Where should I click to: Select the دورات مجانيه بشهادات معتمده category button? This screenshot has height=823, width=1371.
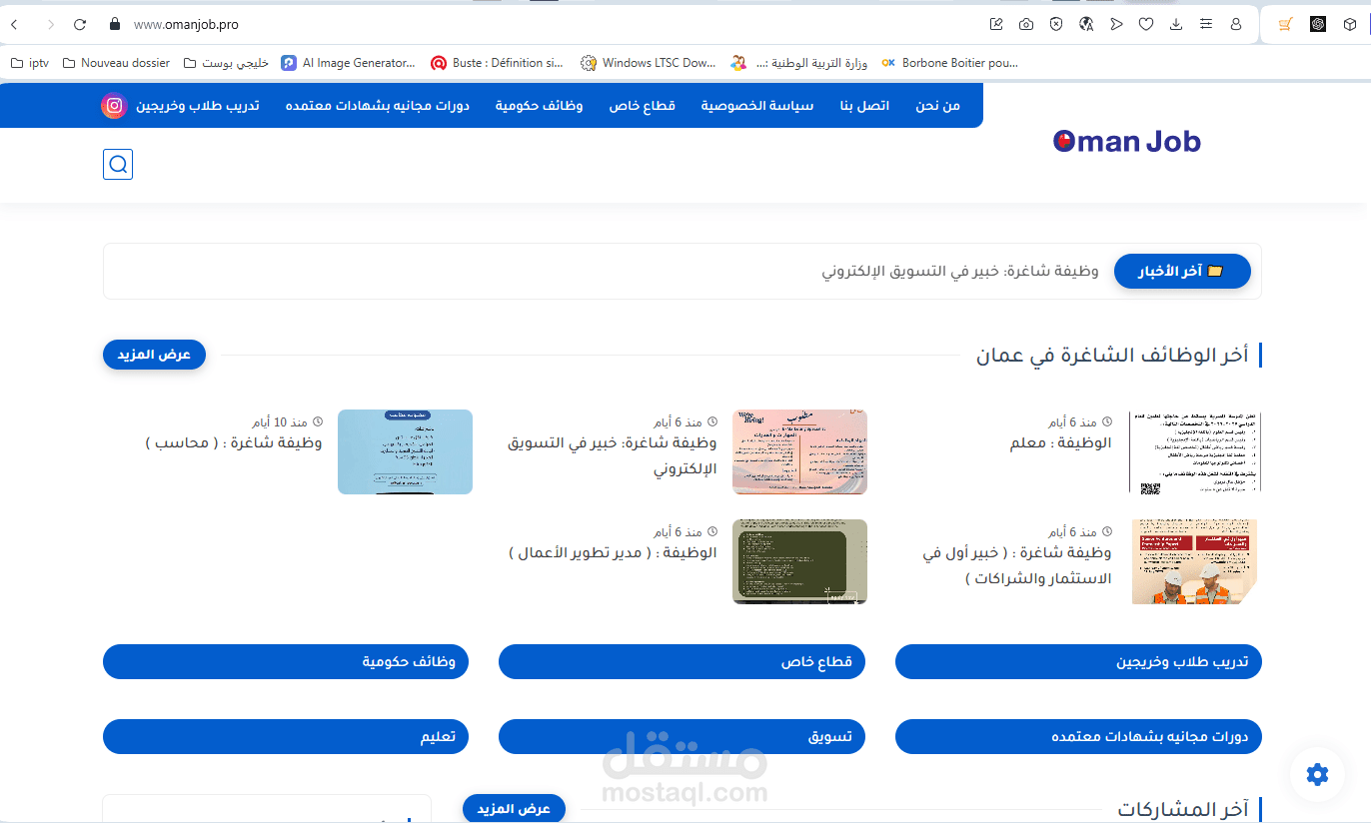[1078, 737]
